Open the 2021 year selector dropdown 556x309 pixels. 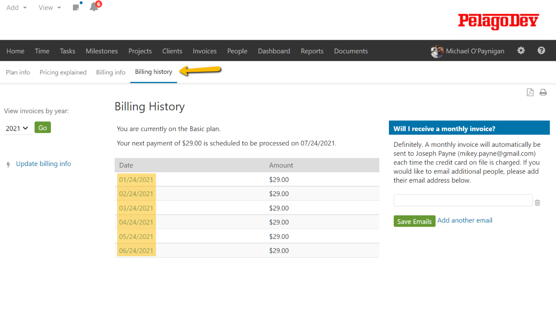click(18, 128)
